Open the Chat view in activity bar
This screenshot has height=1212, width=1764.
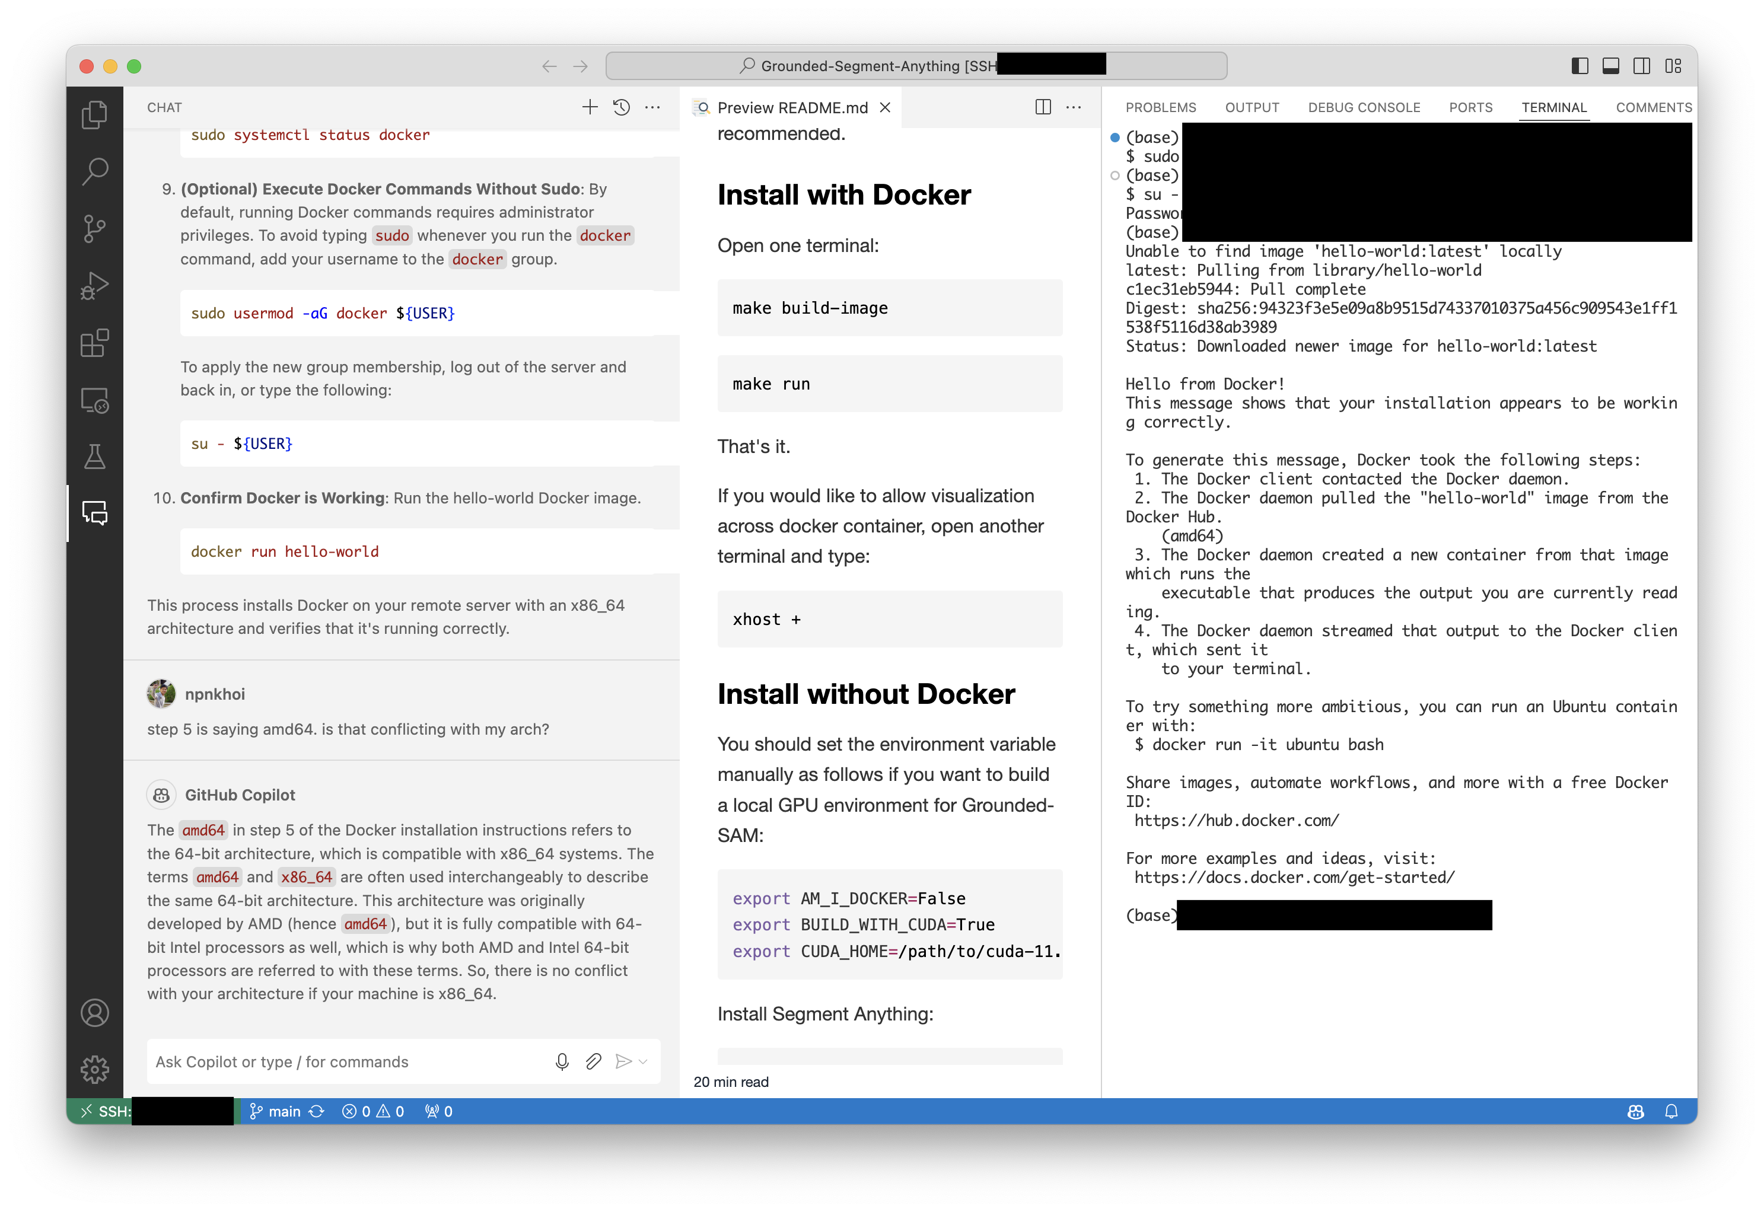point(94,513)
